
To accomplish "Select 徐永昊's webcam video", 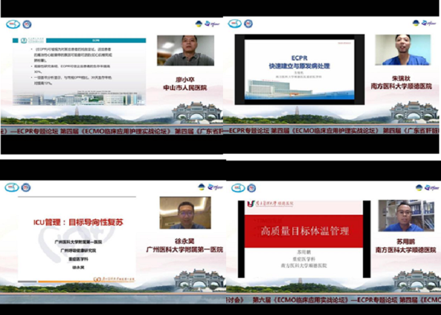I will pyautogui.click(x=185, y=213).
